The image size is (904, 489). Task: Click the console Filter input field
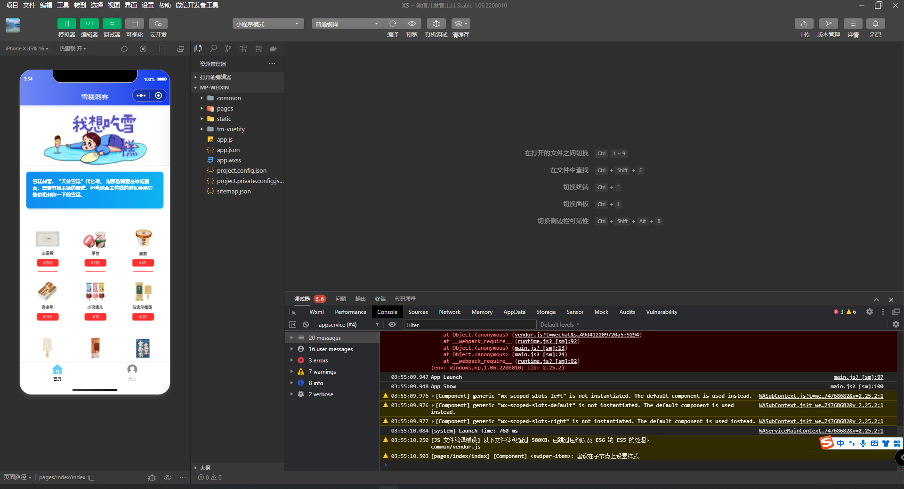tap(469, 325)
